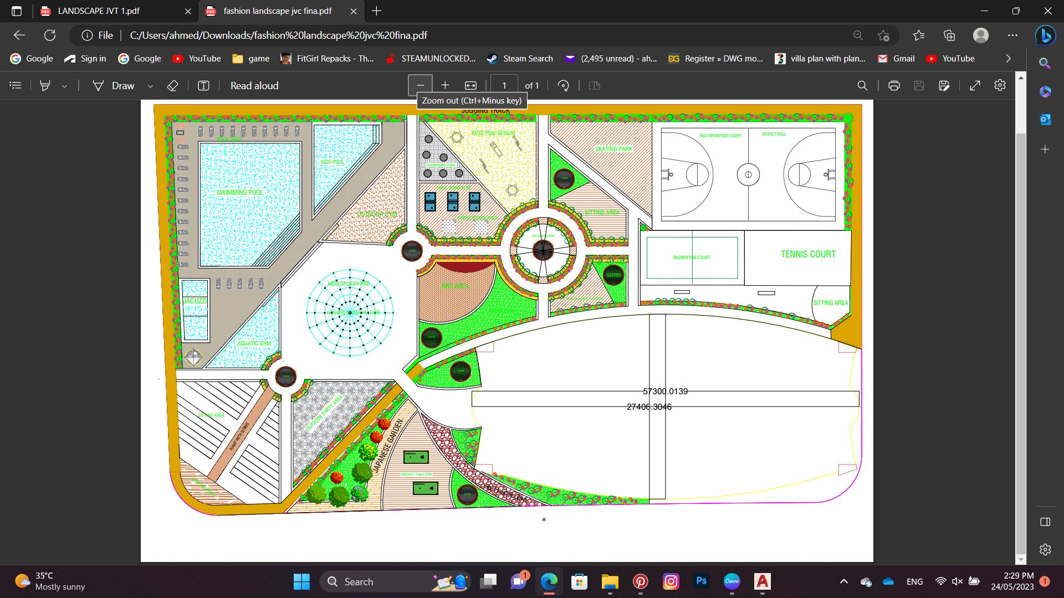Show more bookmarks bar items chevron

(1008, 58)
